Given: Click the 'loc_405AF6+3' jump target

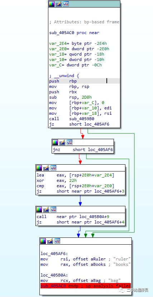Looking at the screenshot, I should [109, 191].
